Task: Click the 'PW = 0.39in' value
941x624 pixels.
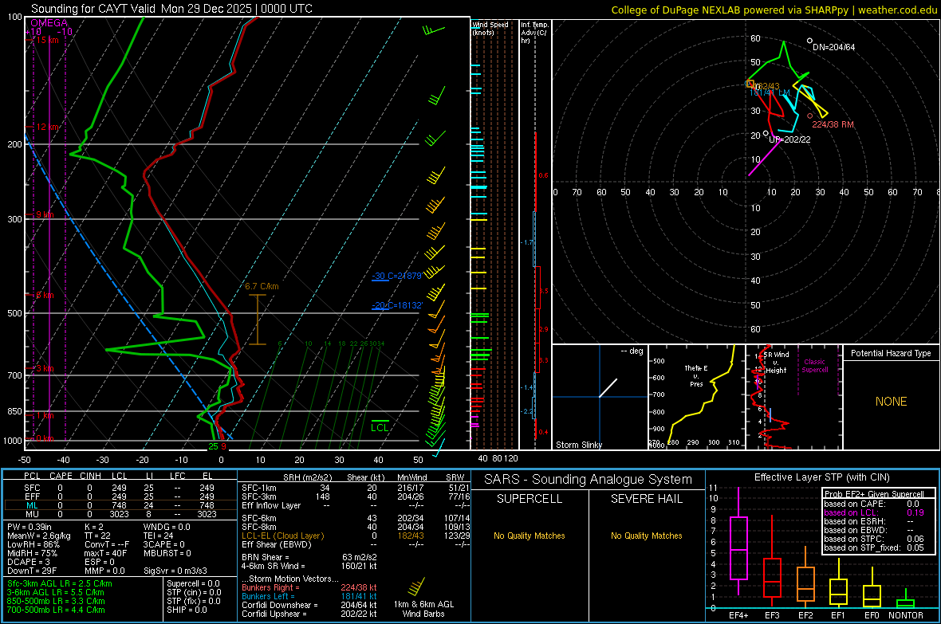Action: pyautogui.click(x=30, y=527)
